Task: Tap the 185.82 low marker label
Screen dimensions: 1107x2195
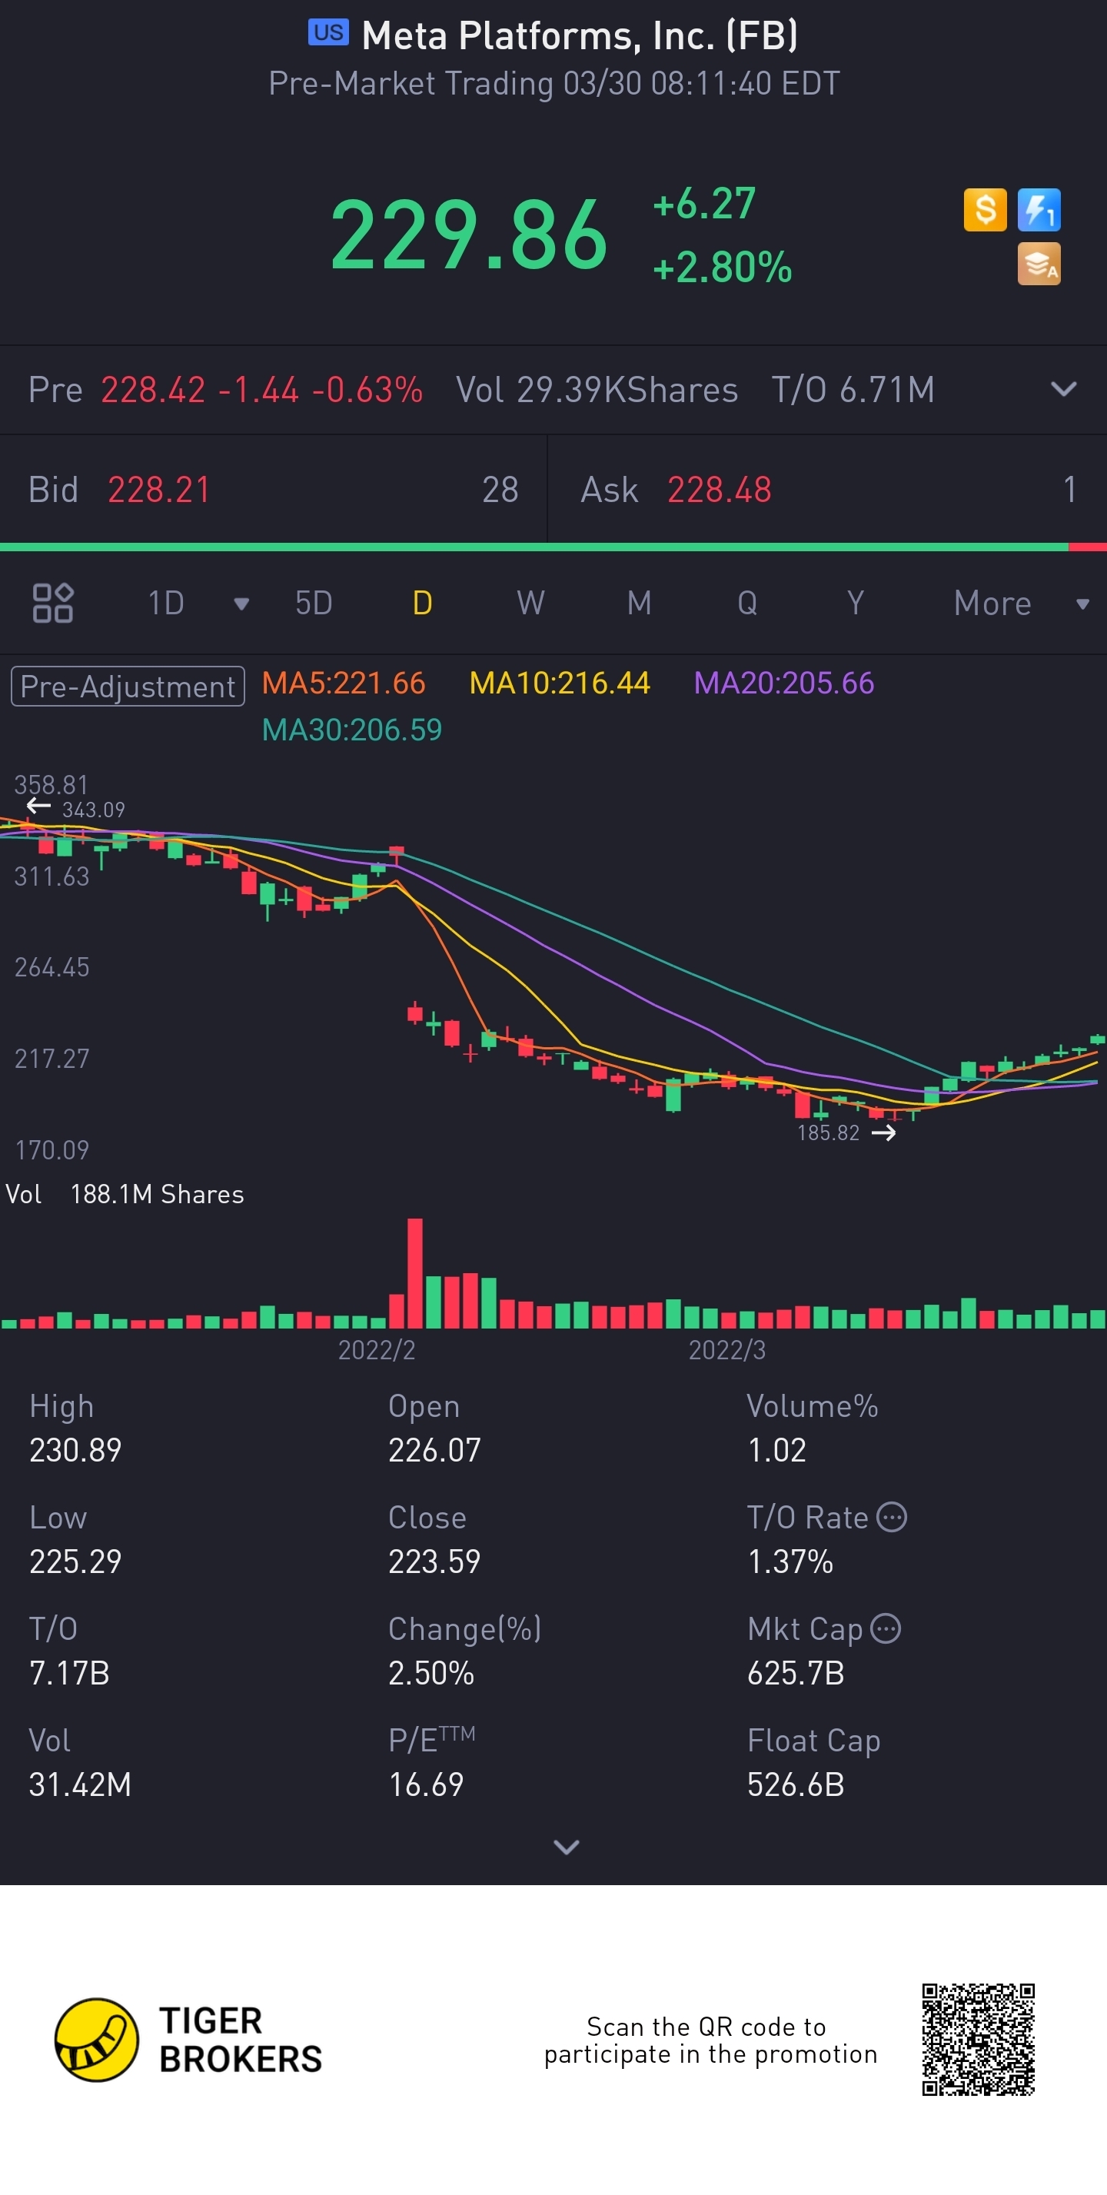Action: 829,1132
